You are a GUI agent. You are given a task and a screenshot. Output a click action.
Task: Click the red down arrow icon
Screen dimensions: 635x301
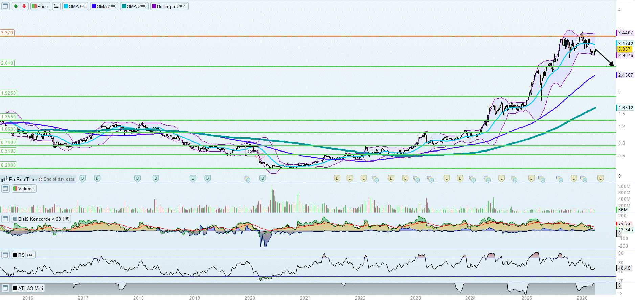pos(24,6)
